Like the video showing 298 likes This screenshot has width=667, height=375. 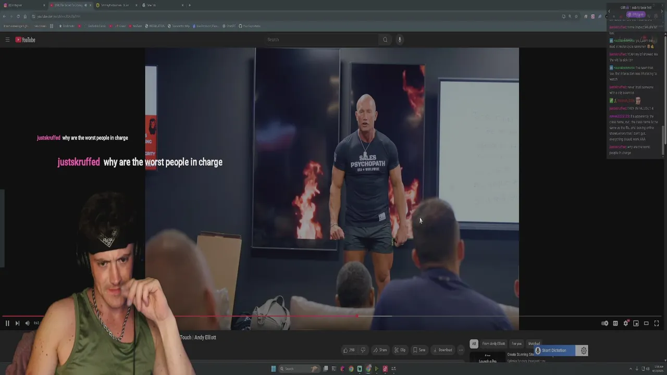349,350
